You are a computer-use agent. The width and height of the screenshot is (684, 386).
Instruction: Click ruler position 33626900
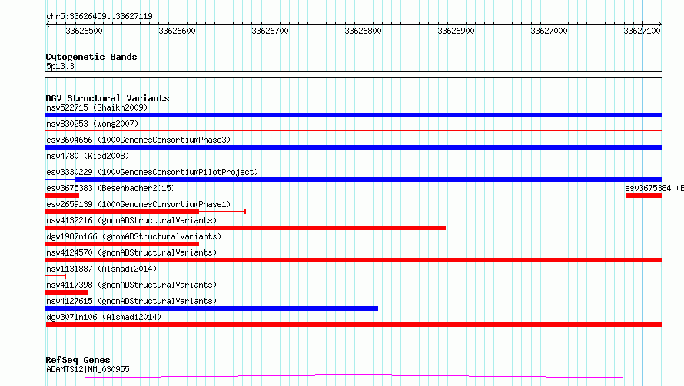click(456, 31)
